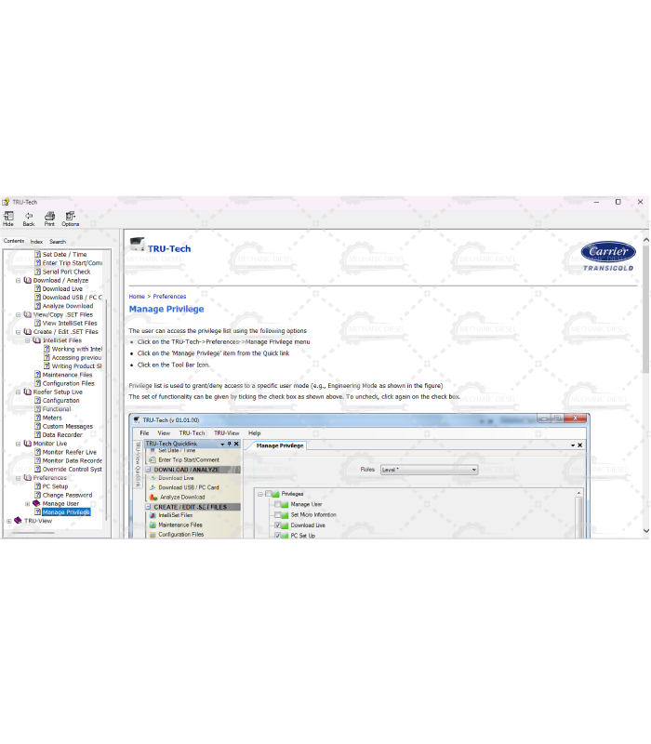Switch to the Index tab
651x744 pixels.
click(36, 241)
